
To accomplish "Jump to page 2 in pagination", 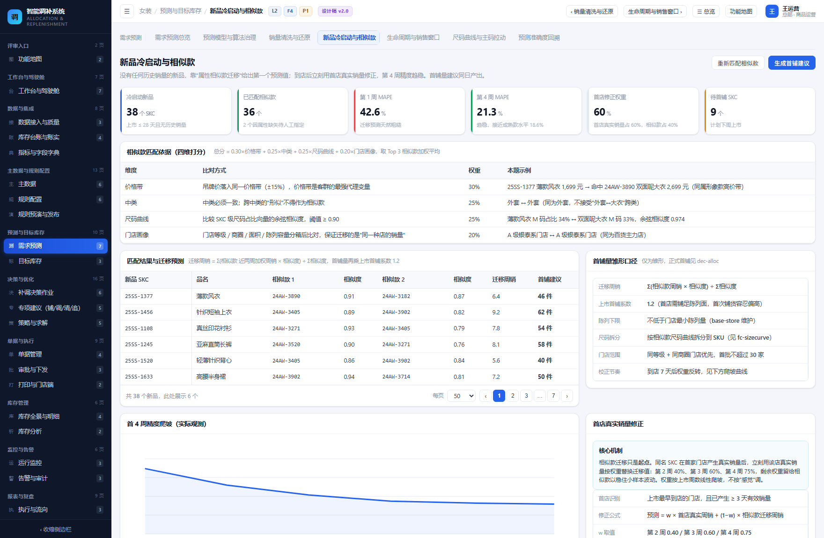I will (513, 396).
